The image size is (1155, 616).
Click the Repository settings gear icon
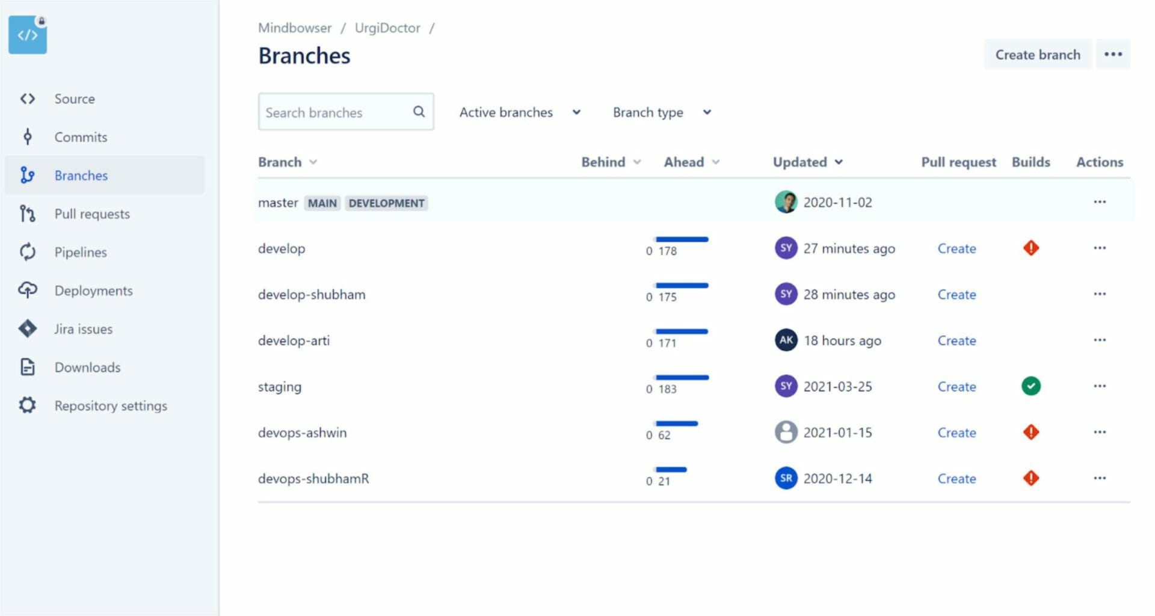[28, 405]
